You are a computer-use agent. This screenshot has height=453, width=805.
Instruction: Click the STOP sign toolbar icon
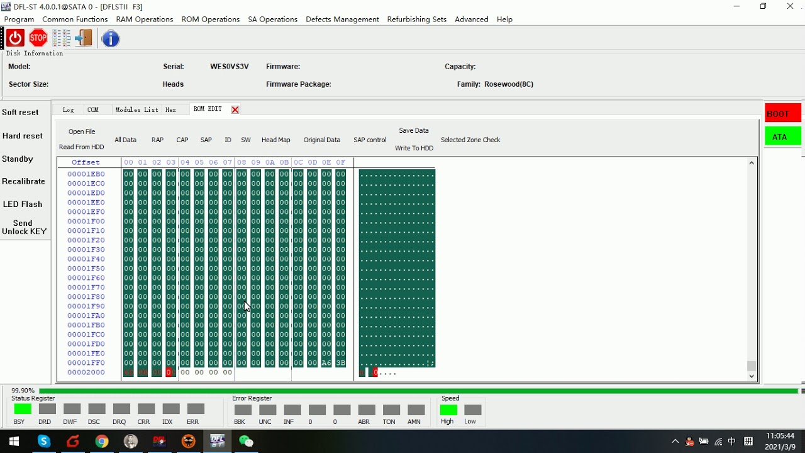click(x=38, y=38)
